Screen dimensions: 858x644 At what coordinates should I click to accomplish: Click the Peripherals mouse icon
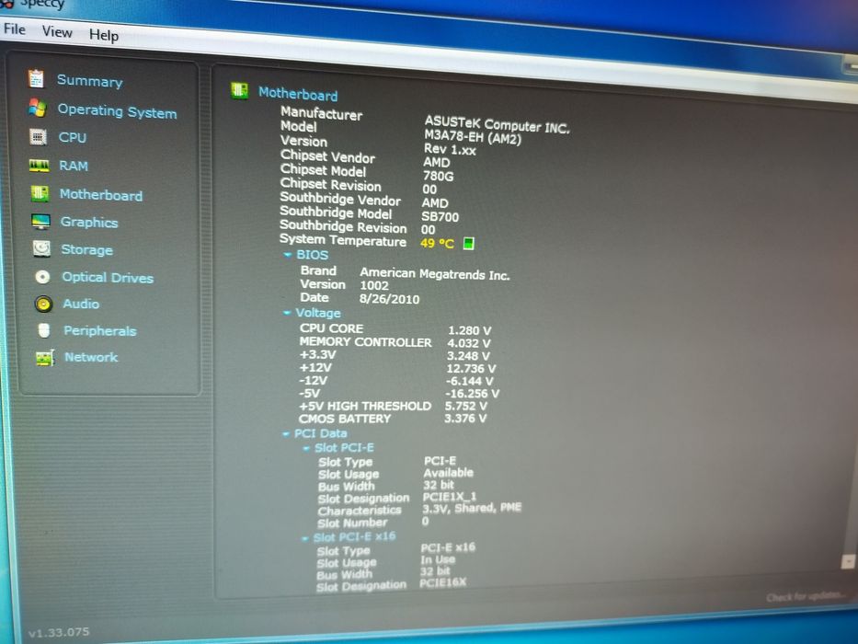44,330
